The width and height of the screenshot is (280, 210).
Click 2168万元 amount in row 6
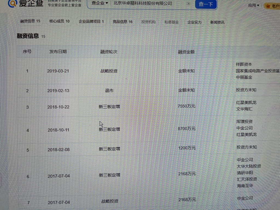(187, 174)
